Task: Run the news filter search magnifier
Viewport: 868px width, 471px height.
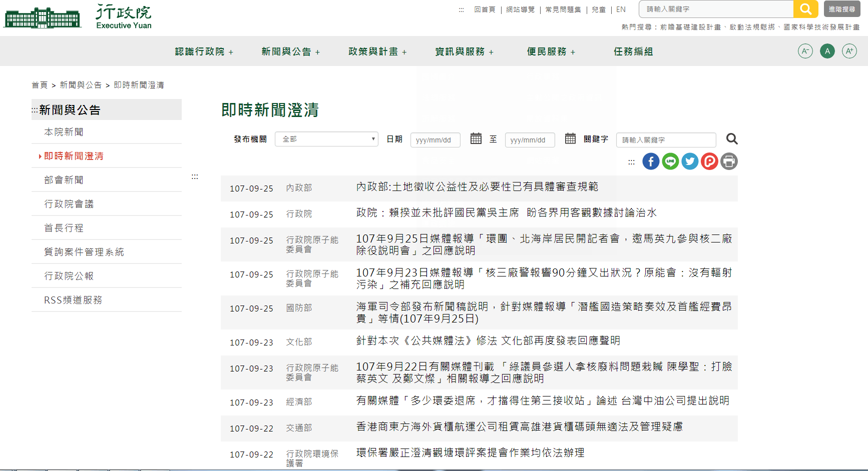Action: (732, 139)
